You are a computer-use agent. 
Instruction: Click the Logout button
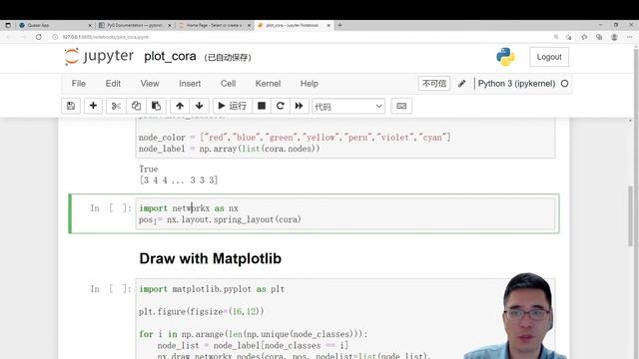[x=549, y=57]
